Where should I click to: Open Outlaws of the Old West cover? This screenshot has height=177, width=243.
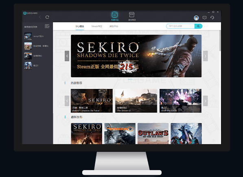(x=153, y=134)
